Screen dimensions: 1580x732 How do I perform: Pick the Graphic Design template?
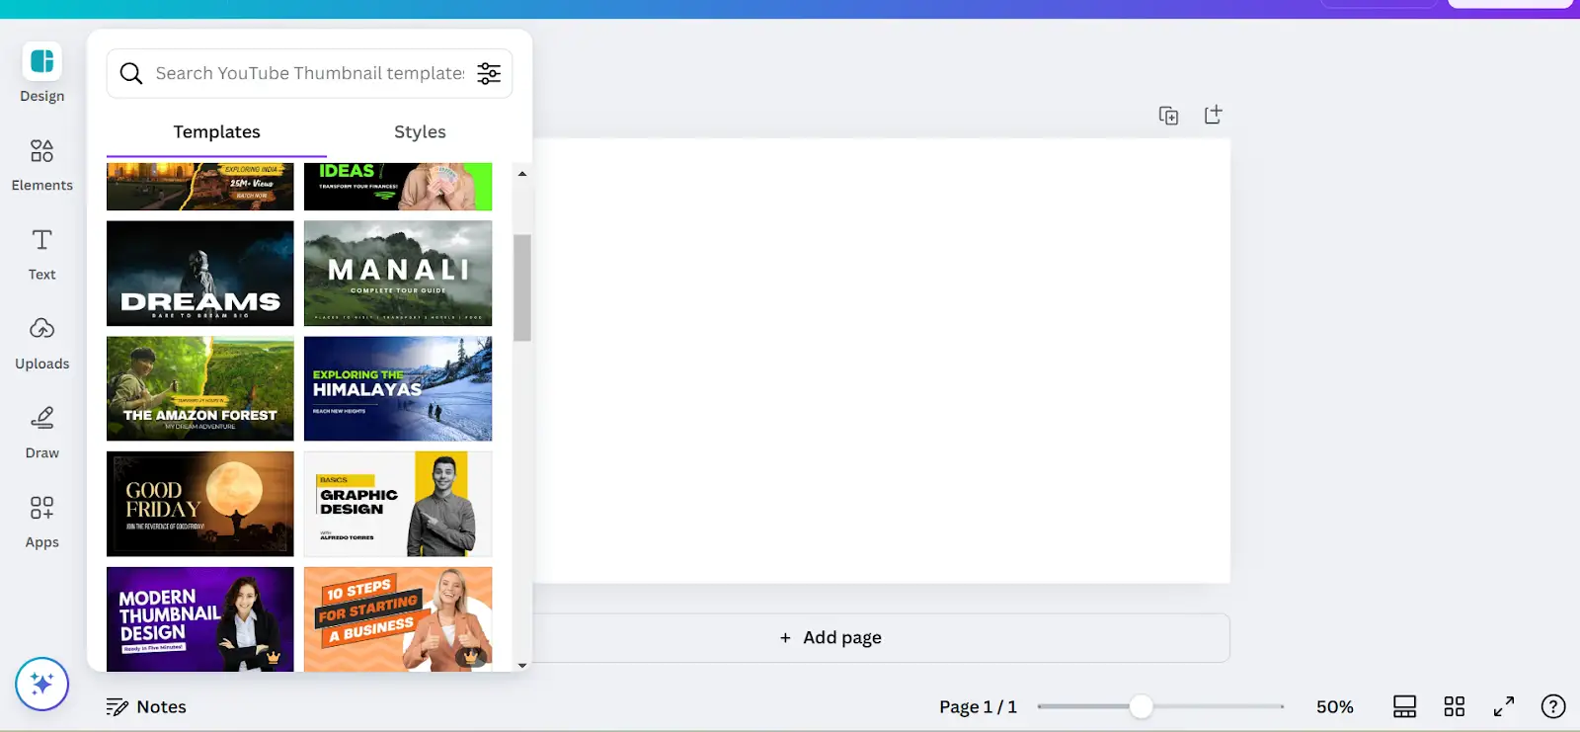398,504
